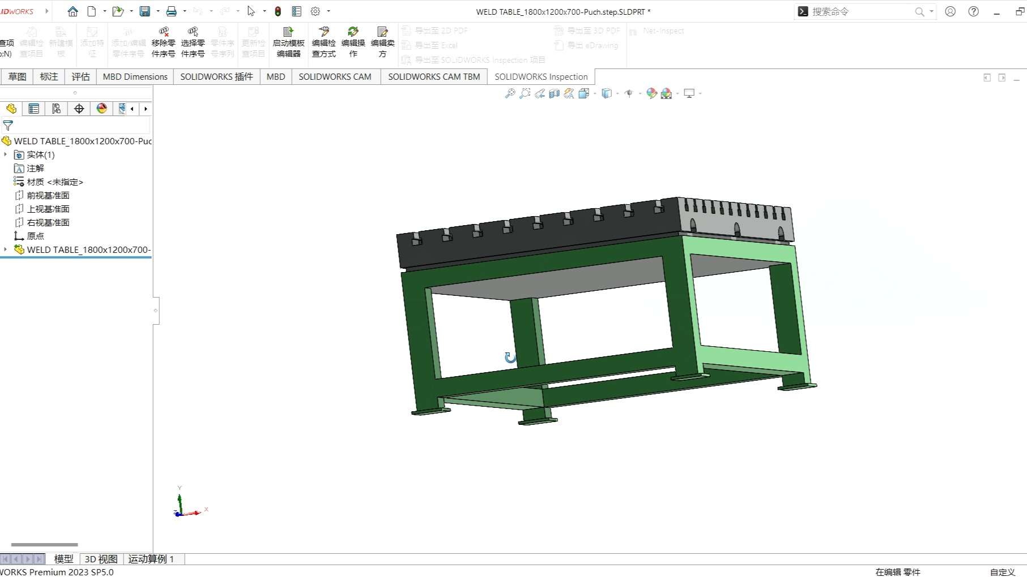Switch to MBD Dimensions tab
This screenshot has height=577, width=1027.
pyautogui.click(x=135, y=76)
